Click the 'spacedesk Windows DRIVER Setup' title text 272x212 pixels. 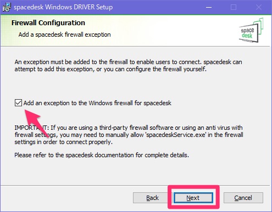(x=63, y=7)
